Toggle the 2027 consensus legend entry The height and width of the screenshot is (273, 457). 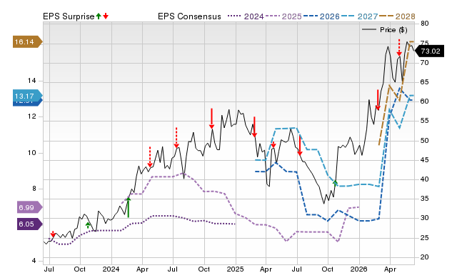point(360,16)
